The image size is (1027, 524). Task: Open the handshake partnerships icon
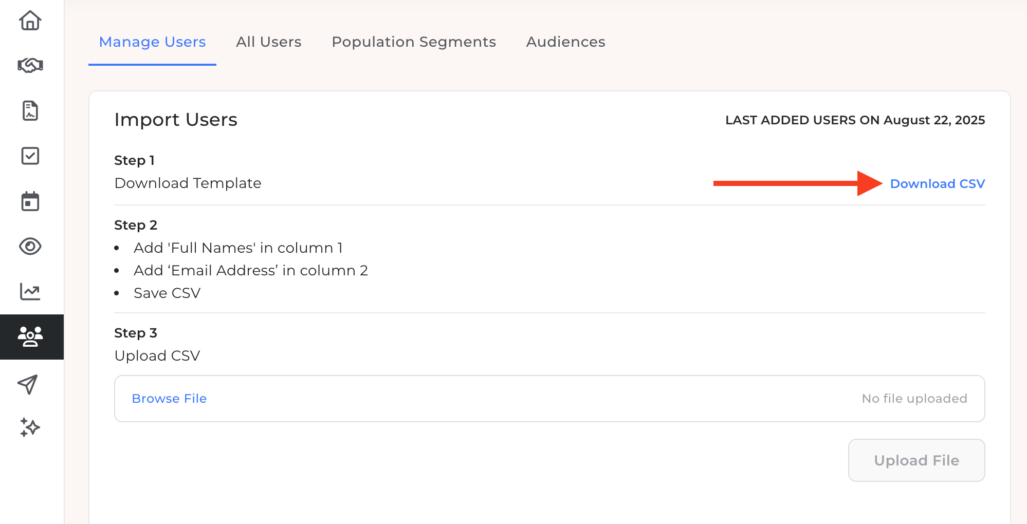30,65
